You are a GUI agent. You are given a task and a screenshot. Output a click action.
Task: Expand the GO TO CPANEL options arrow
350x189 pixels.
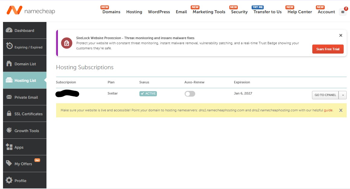pyautogui.click(x=343, y=95)
